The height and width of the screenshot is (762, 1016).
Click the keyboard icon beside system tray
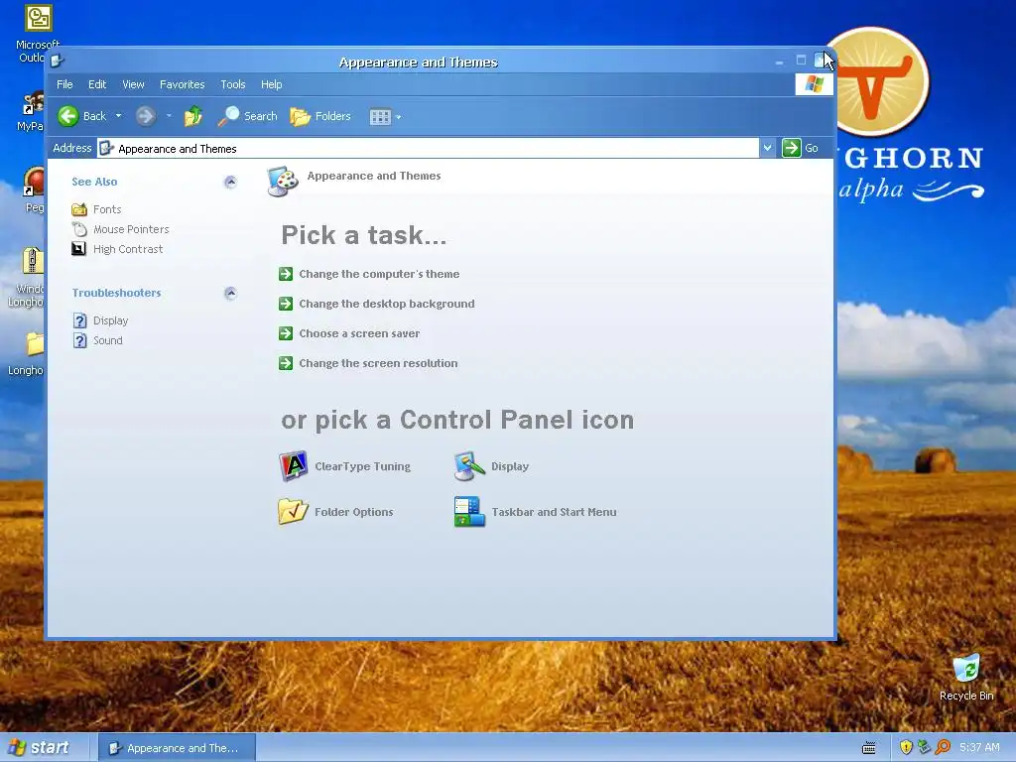pos(869,748)
